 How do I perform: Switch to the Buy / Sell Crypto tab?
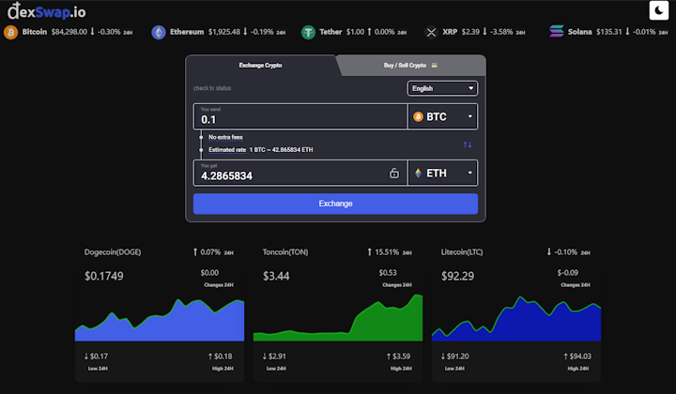[410, 66]
